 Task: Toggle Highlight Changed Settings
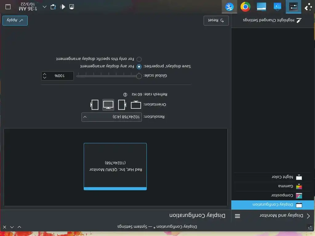[272, 20]
